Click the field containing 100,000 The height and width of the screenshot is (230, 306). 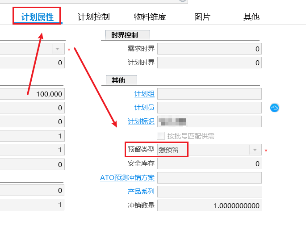point(32,94)
